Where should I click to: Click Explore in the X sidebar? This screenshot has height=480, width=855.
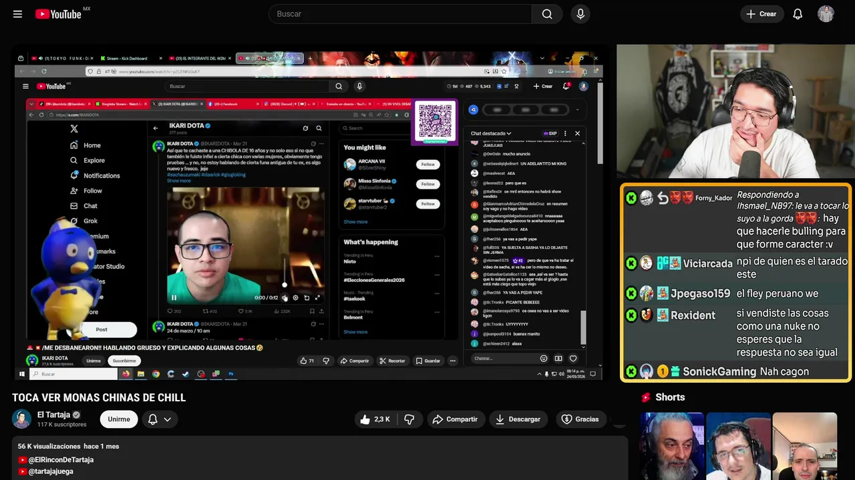[88, 161]
